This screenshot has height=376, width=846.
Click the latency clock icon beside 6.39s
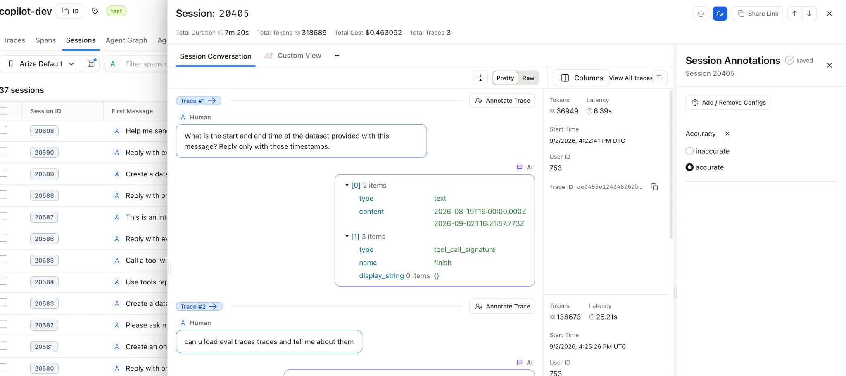tap(589, 111)
